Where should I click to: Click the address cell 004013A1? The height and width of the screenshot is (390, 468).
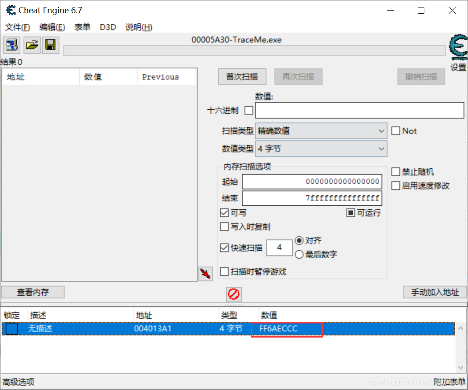[x=153, y=329]
